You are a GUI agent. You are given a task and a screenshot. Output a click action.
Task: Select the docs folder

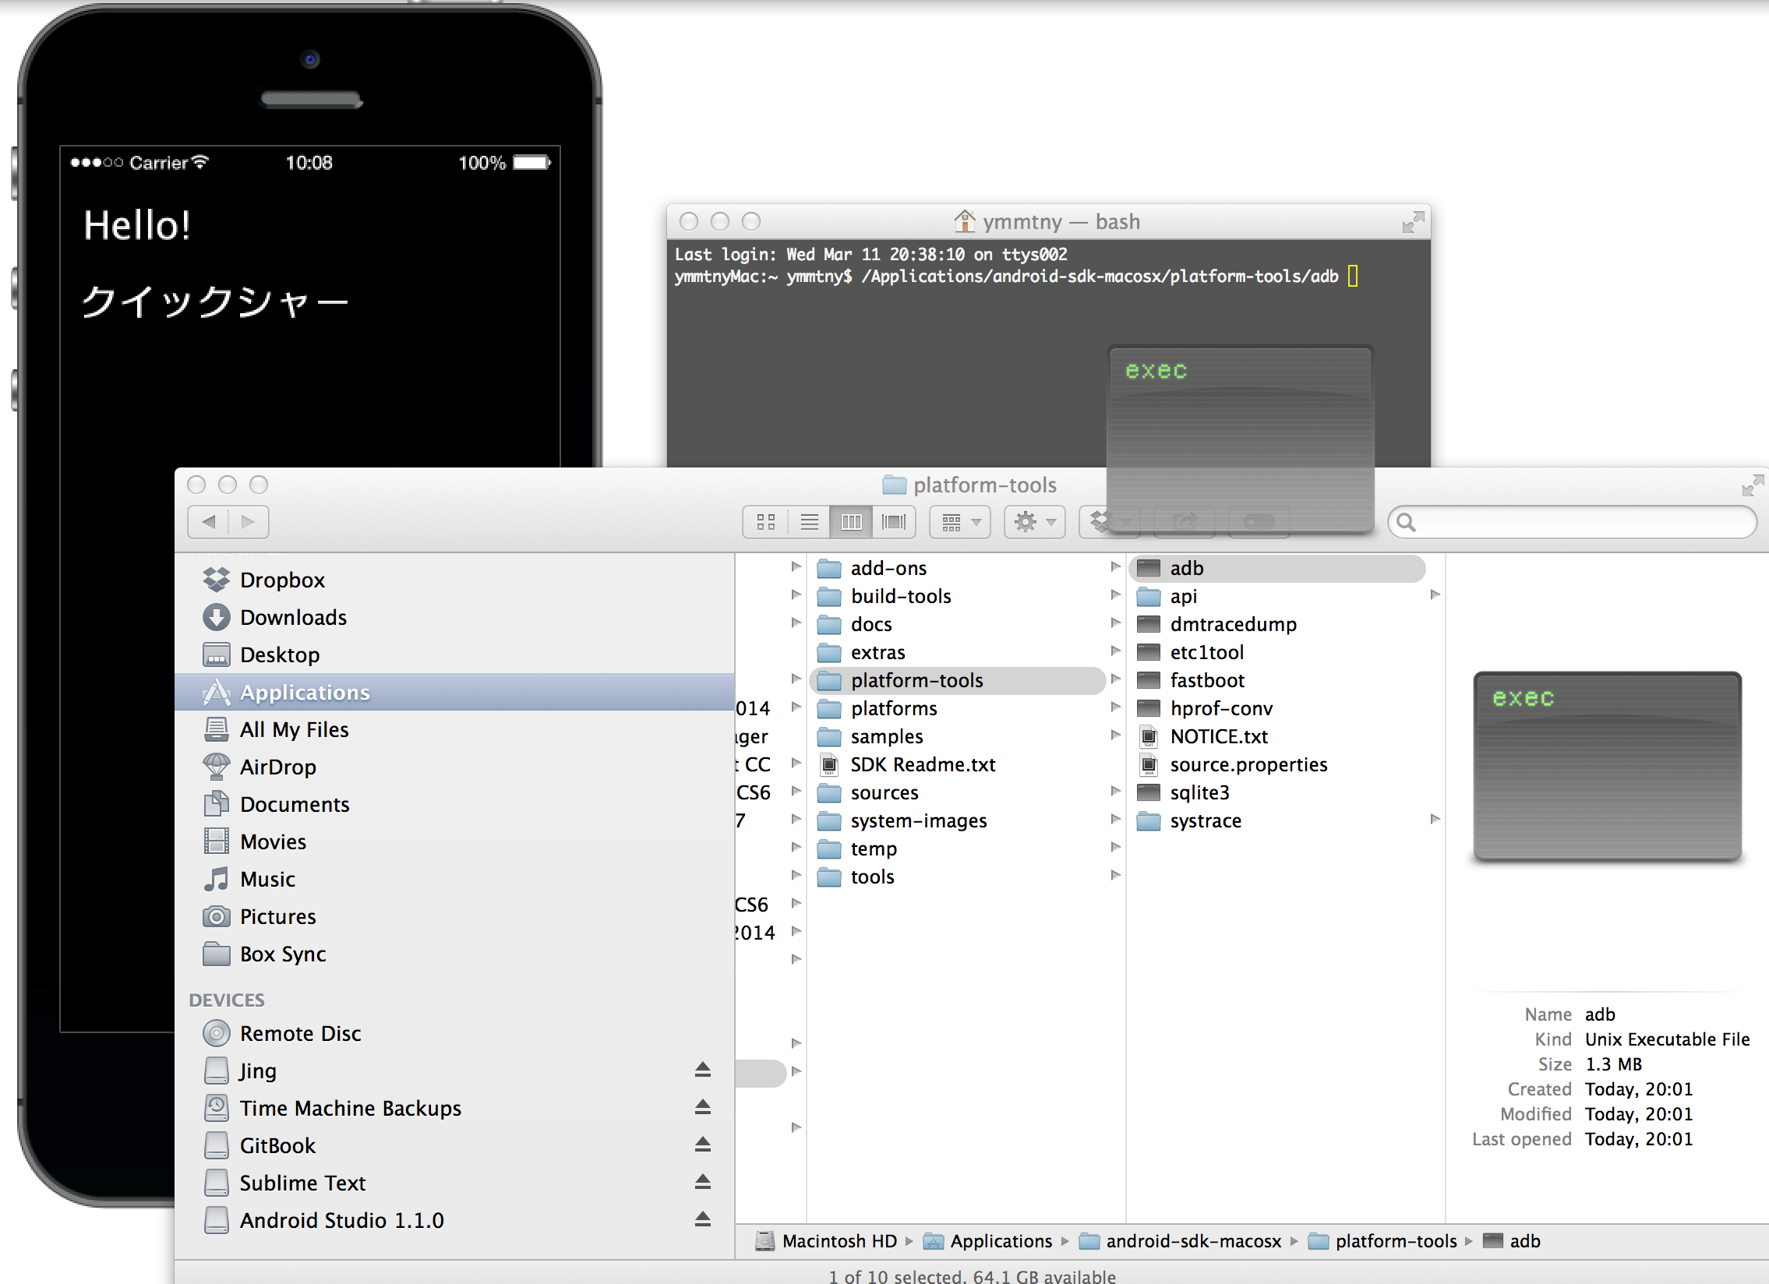pyautogui.click(x=957, y=624)
